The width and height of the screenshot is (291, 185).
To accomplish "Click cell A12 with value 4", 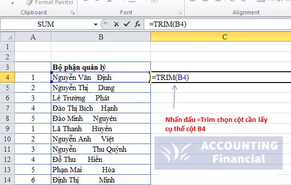I will pyautogui.click(x=33, y=159).
